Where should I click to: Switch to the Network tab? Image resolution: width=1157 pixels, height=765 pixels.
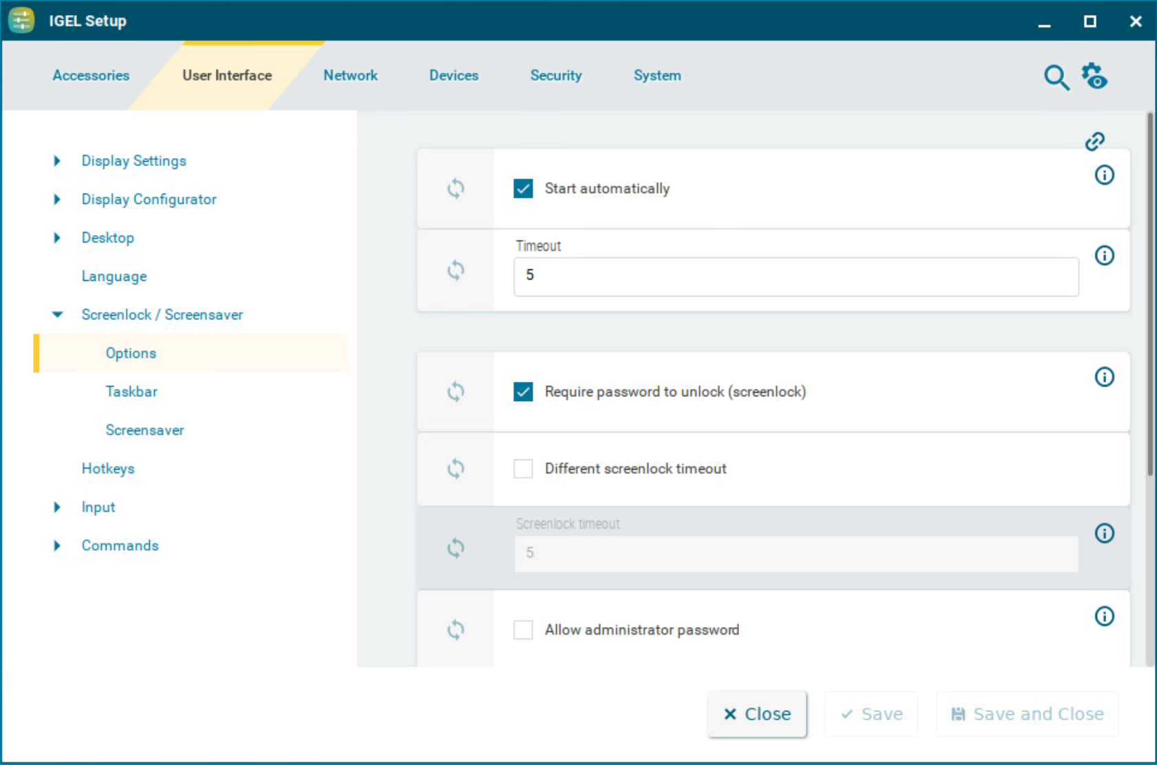(x=350, y=76)
